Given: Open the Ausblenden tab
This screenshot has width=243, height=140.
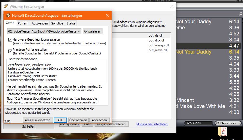Looking at the screenshot, I should pos(40,23).
